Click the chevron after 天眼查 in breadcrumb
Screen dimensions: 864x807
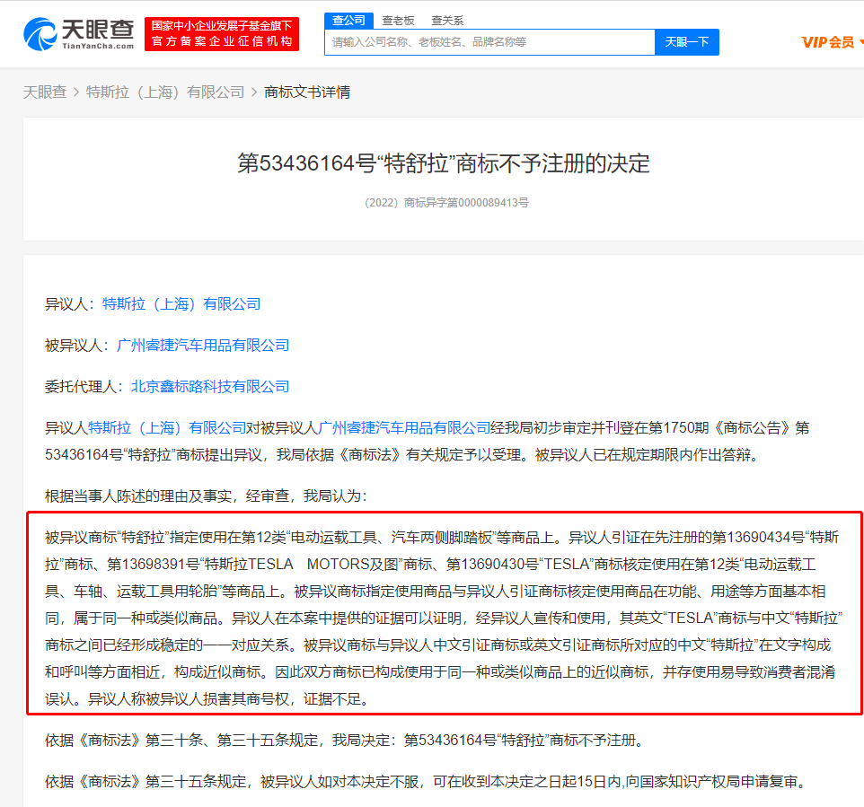[76, 92]
